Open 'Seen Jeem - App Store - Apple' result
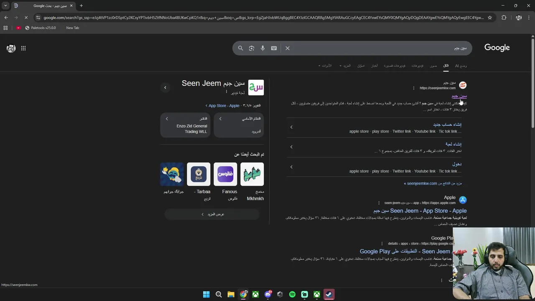The height and width of the screenshot is (301, 535). click(x=420, y=211)
